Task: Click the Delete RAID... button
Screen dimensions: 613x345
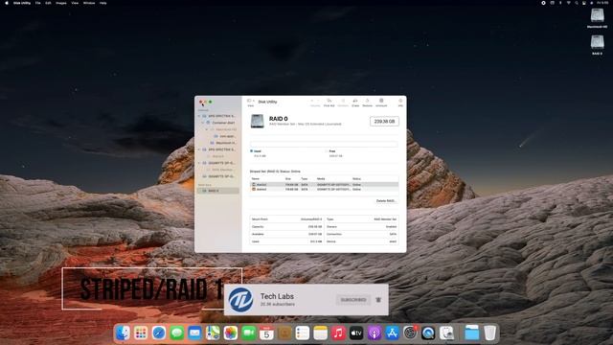Action: pos(386,200)
